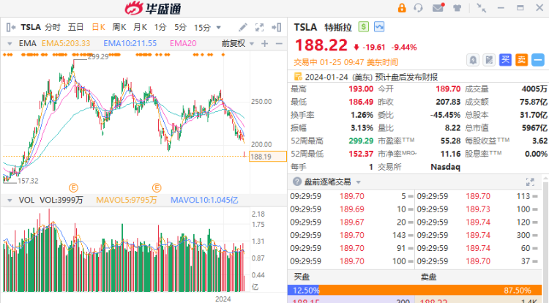Click the orange 卖 sell button

coord(521,60)
